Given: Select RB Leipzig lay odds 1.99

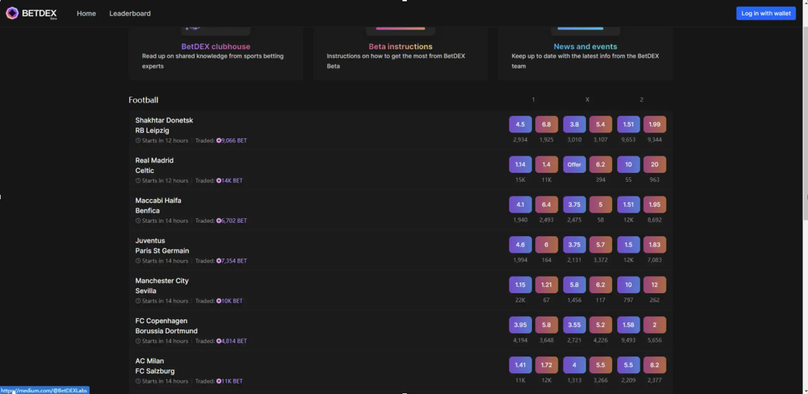Looking at the screenshot, I should pos(655,124).
